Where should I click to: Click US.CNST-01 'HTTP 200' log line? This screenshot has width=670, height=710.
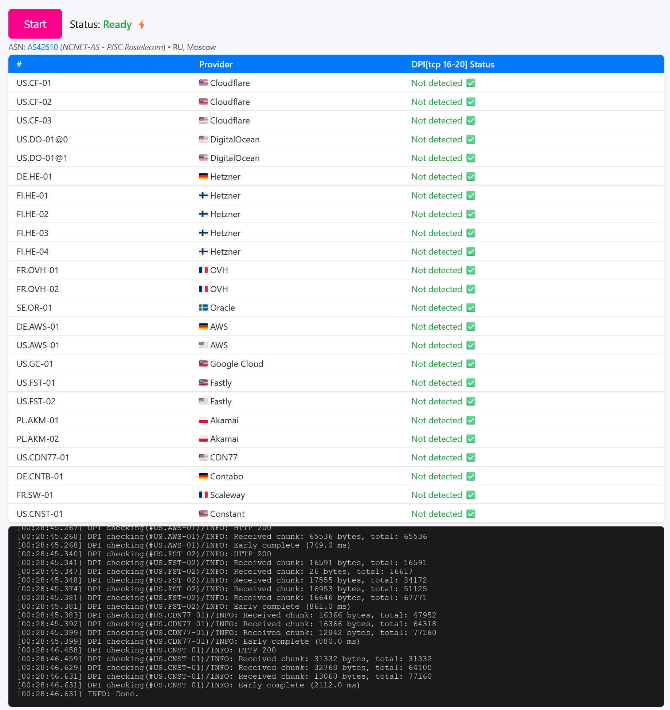tap(147, 650)
